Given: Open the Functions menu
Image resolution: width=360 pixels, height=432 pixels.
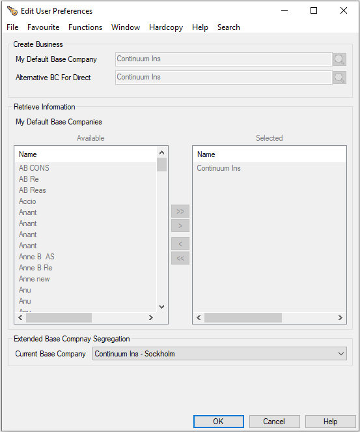Looking at the screenshot, I should point(85,27).
